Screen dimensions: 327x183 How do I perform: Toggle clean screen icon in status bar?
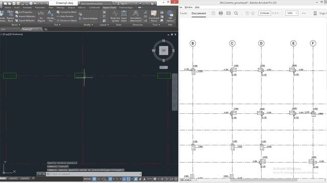(x=172, y=179)
